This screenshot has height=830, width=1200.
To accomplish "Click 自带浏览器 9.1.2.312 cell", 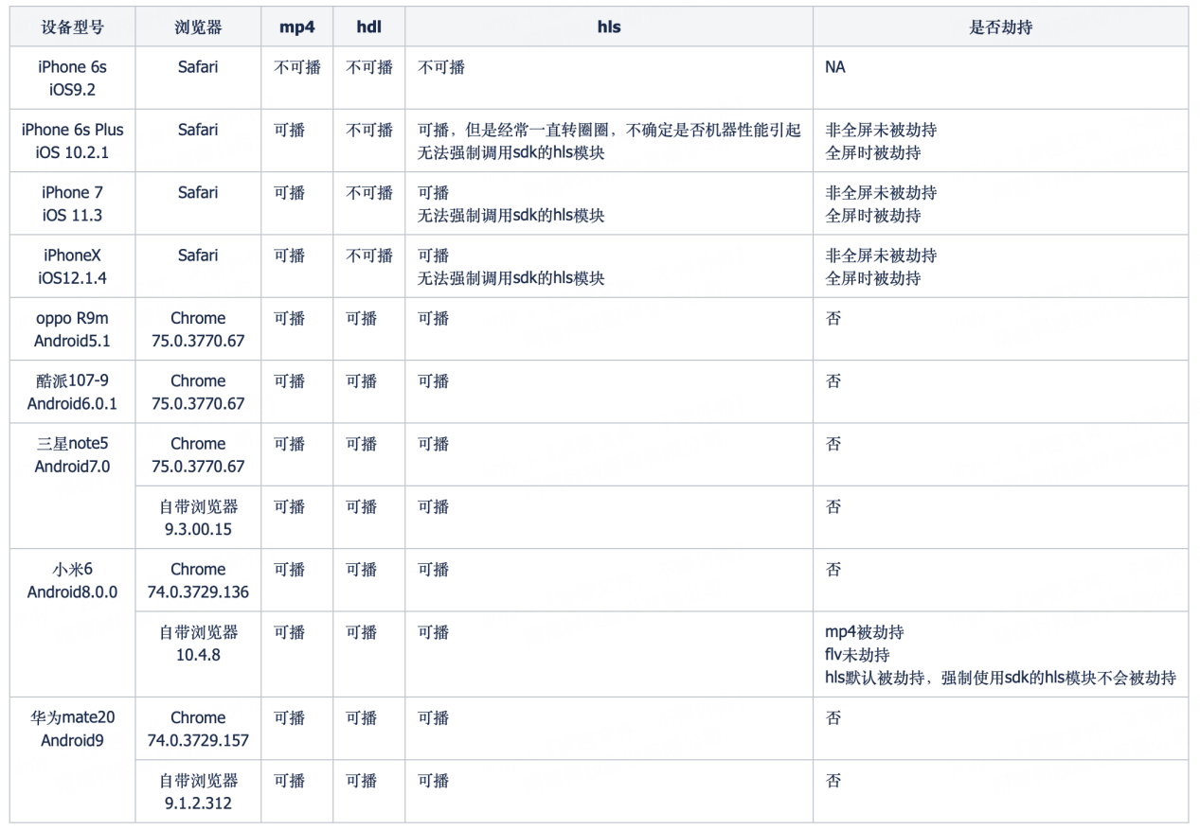I will (198, 791).
